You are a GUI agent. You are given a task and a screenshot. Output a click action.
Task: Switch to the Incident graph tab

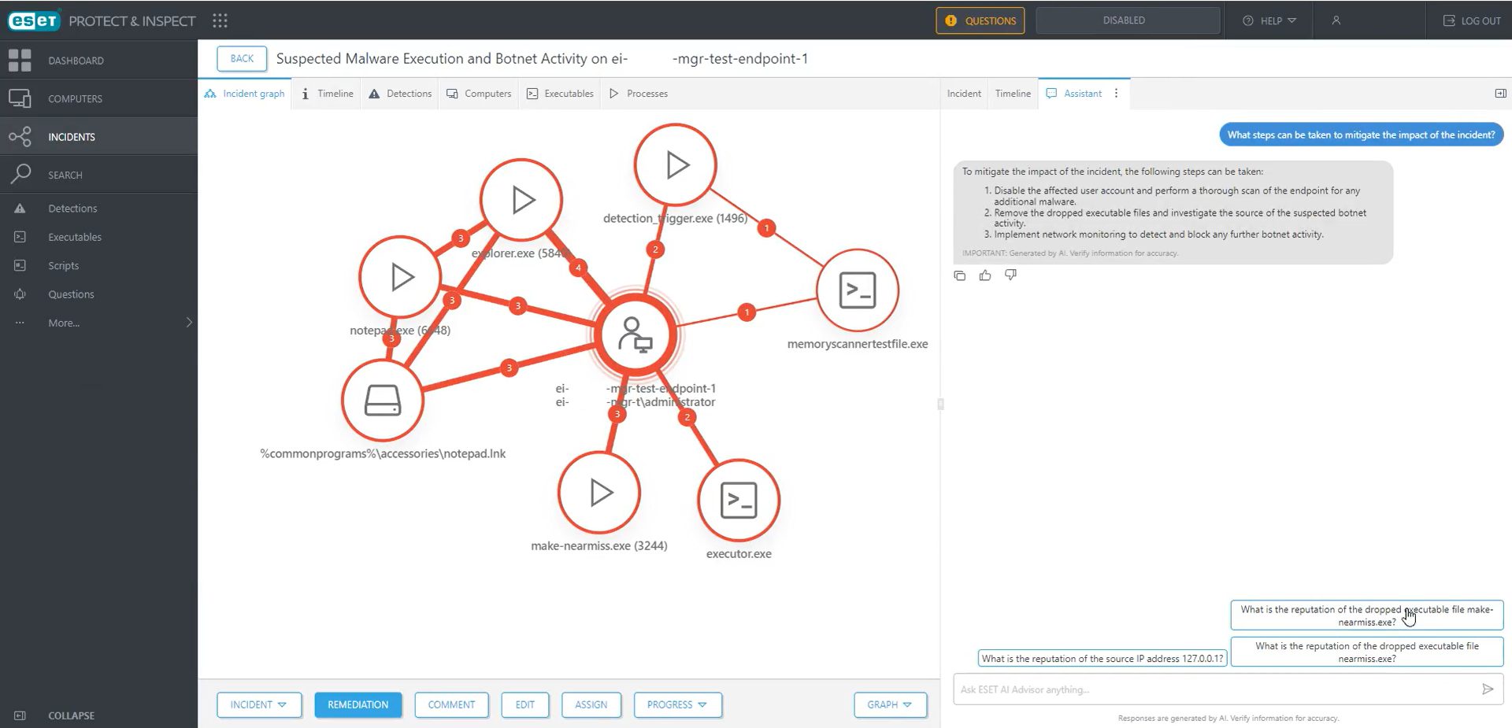(x=244, y=93)
